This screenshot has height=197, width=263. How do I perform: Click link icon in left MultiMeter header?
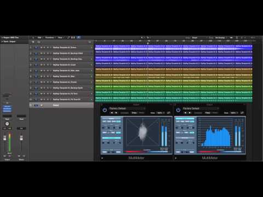coord(168,113)
